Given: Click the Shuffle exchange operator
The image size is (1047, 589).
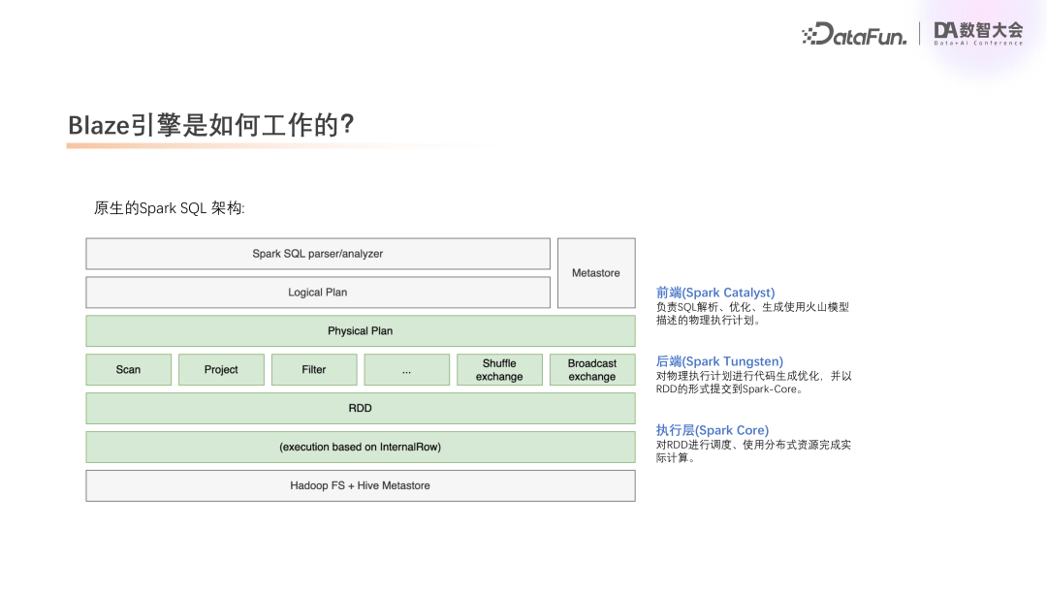Looking at the screenshot, I should point(499,369).
